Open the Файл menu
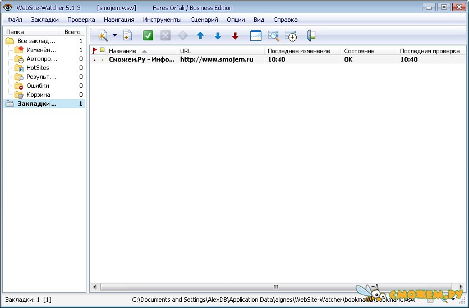469x308 pixels. click(15, 20)
